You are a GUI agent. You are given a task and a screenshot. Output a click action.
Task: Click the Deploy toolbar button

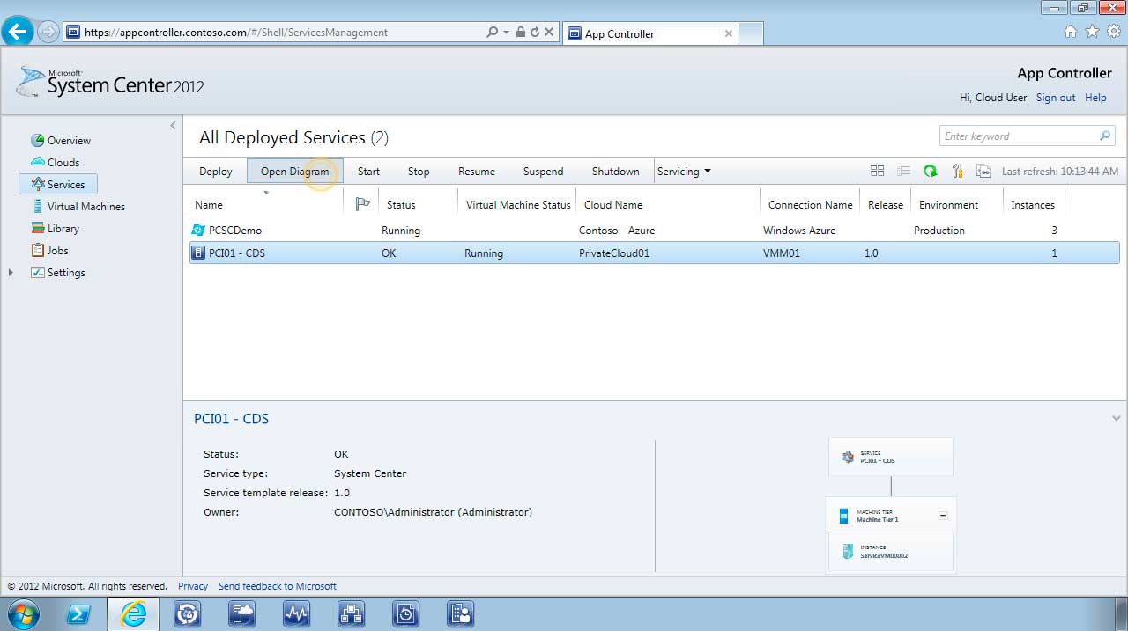pos(216,171)
